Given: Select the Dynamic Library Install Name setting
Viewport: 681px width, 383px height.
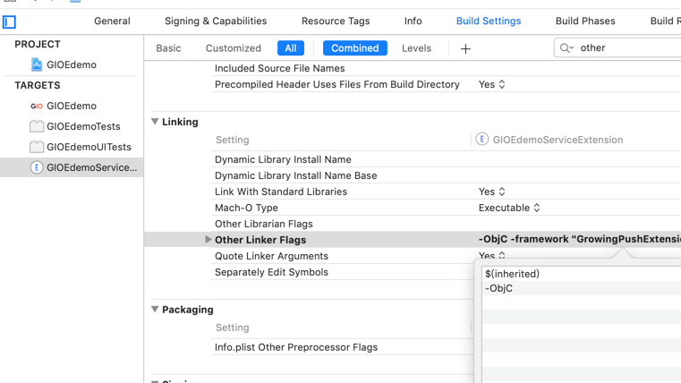Looking at the screenshot, I should (x=283, y=159).
